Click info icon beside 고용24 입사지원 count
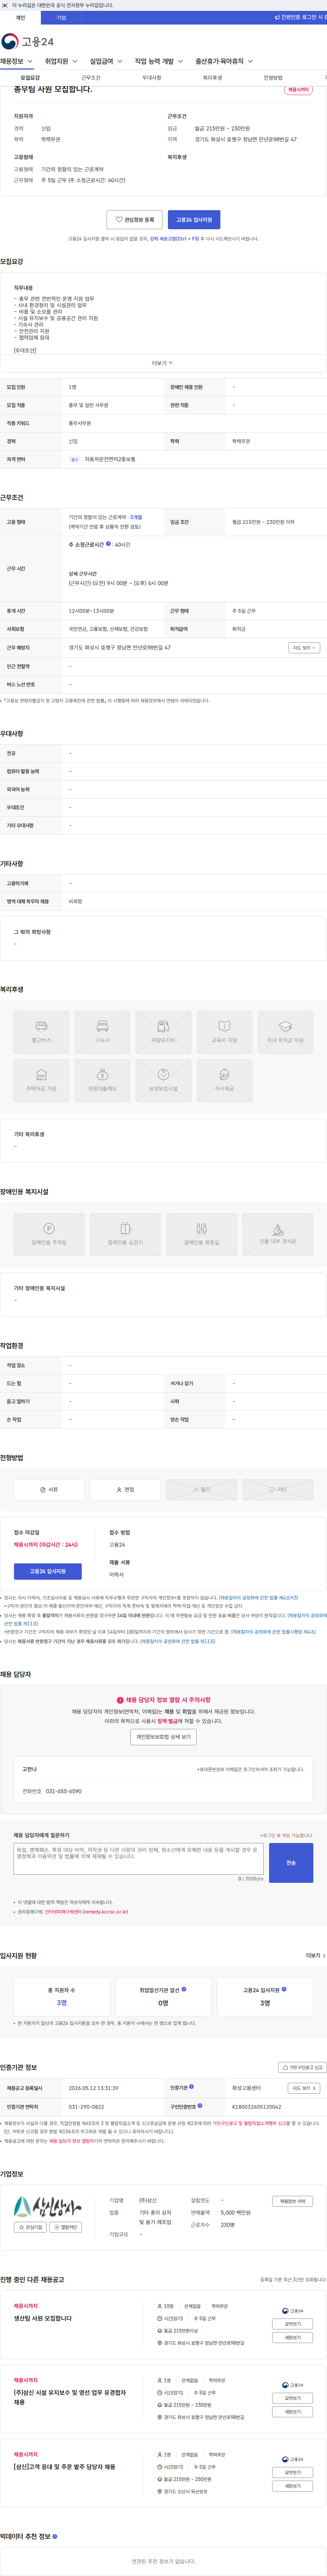Screen dimensions: 327x2576 point(284,1989)
